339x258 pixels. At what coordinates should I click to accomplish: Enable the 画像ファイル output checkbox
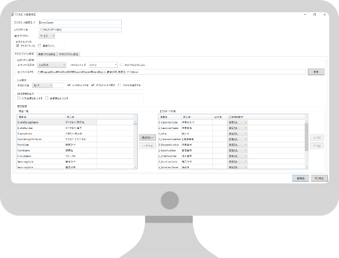40,46
